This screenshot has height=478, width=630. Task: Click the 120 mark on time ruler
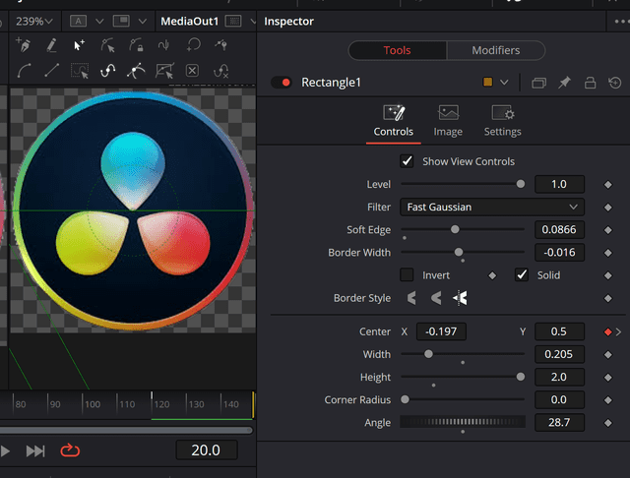pyautogui.click(x=161, y=404)
